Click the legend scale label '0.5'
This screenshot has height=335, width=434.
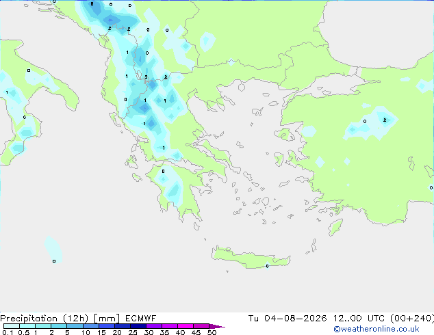pos(24,332)
